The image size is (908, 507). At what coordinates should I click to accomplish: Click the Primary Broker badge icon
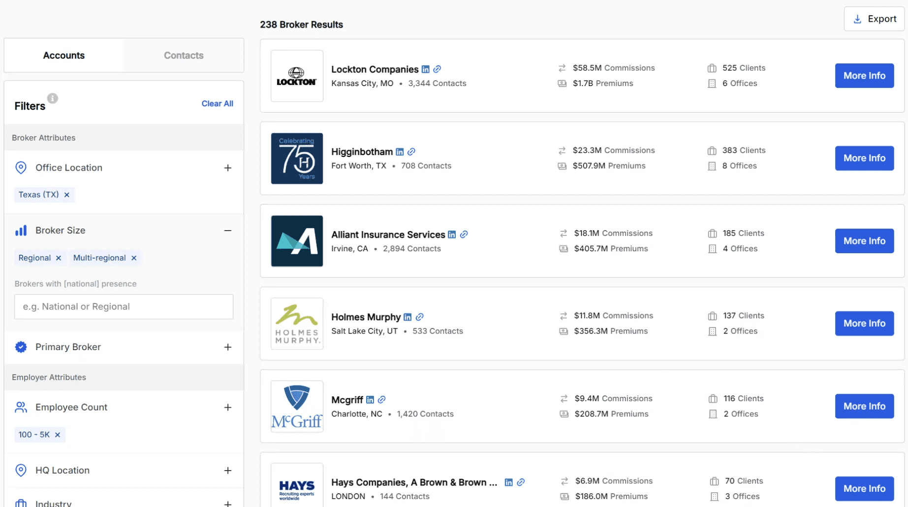21,347
